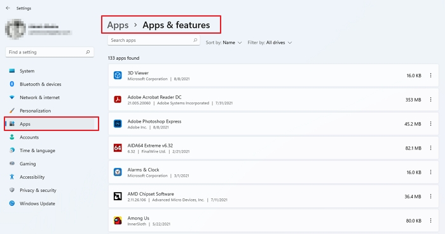Select the AIDA64 Extreme v6.32 name
445x234 pixels.
(x=150, y=146)
